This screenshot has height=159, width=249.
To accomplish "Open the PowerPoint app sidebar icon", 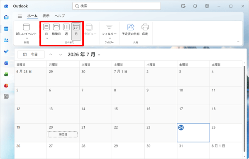I will click(6, 86).
